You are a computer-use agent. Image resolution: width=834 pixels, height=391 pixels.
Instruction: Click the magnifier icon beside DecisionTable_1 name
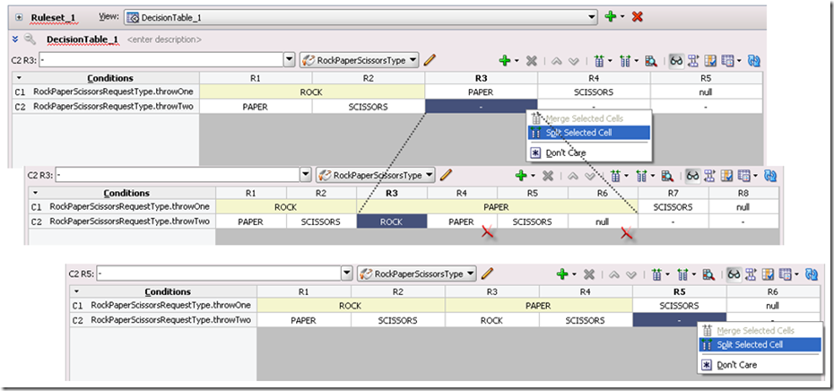30,39
